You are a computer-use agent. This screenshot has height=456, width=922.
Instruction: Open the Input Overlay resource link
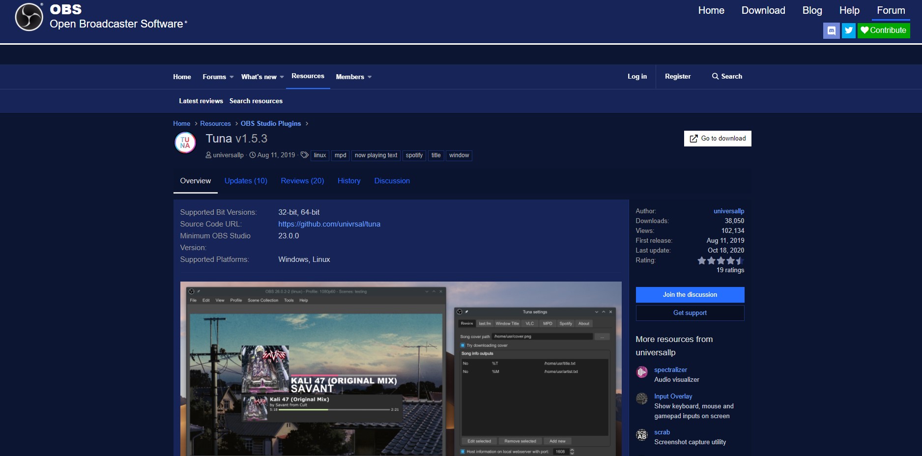pos(673,397)
